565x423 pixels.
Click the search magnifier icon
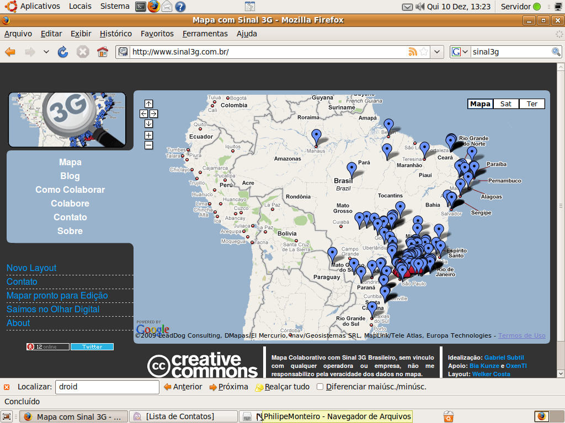pos(556,52)
